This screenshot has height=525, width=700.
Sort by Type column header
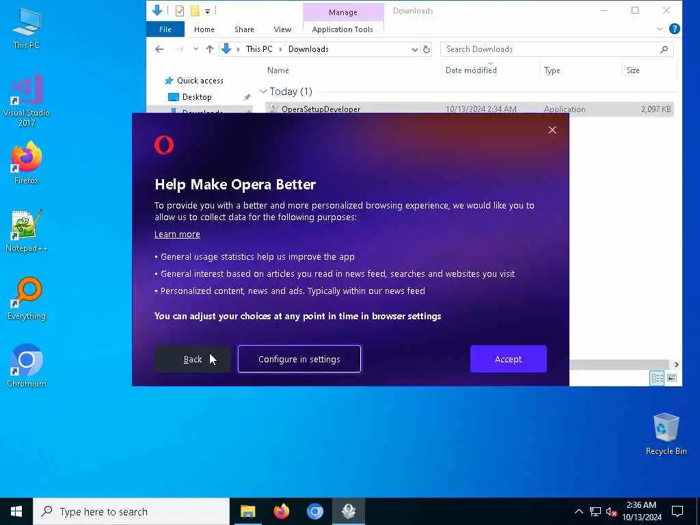552,70
